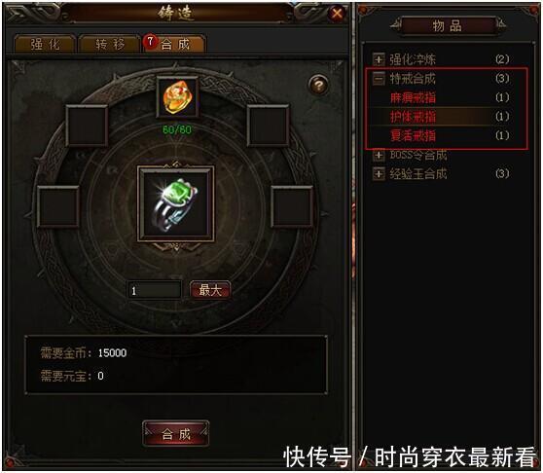Click the bottom 合成 button
This screenshot has height=473, width=543.
point(175,433)
